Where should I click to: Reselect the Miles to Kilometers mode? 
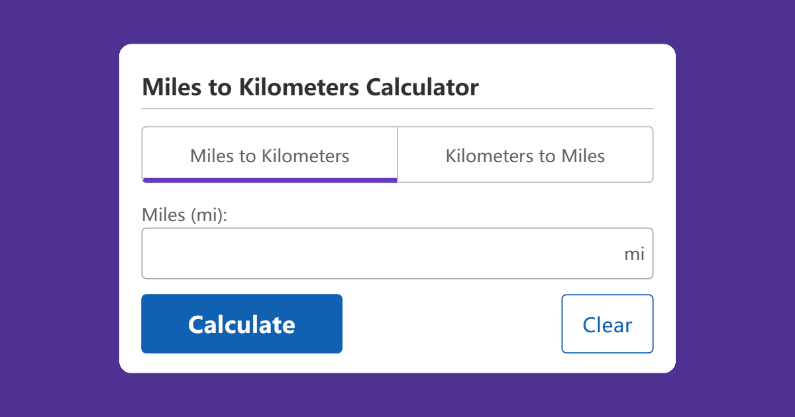coord(269,154)
